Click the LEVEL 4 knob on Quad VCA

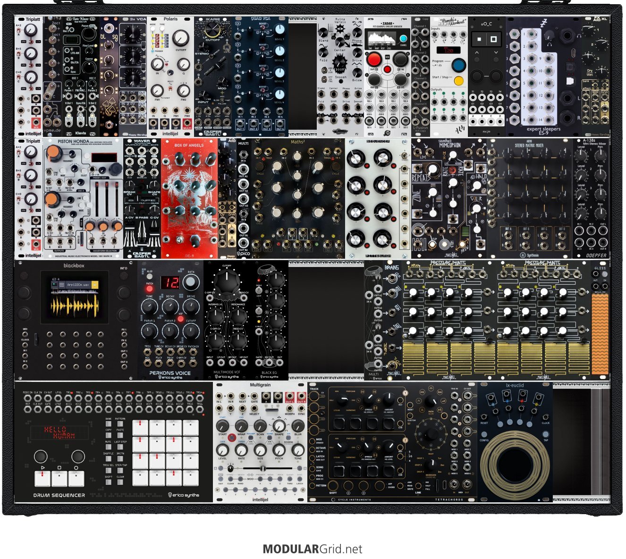[x=279, y=94]
